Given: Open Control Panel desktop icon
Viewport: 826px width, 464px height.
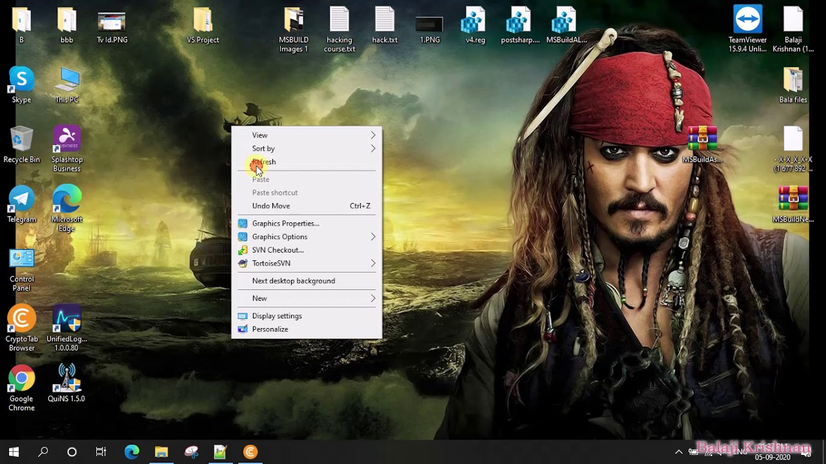Looking at the screenshot, I should pyautogui.click(x=21, y=259).
